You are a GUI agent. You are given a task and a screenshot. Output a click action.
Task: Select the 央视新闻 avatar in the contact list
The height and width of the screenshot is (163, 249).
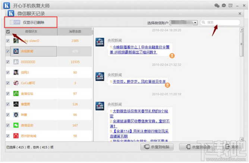tap(16, 51)
